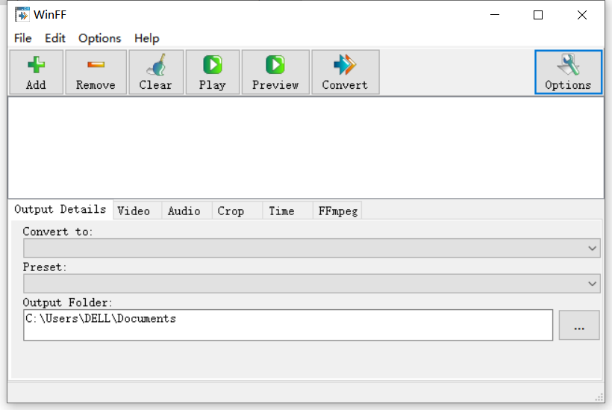The image size is (612, 410).
Task: Expand the Preset dropdown
Action: (x=312, y=284)
